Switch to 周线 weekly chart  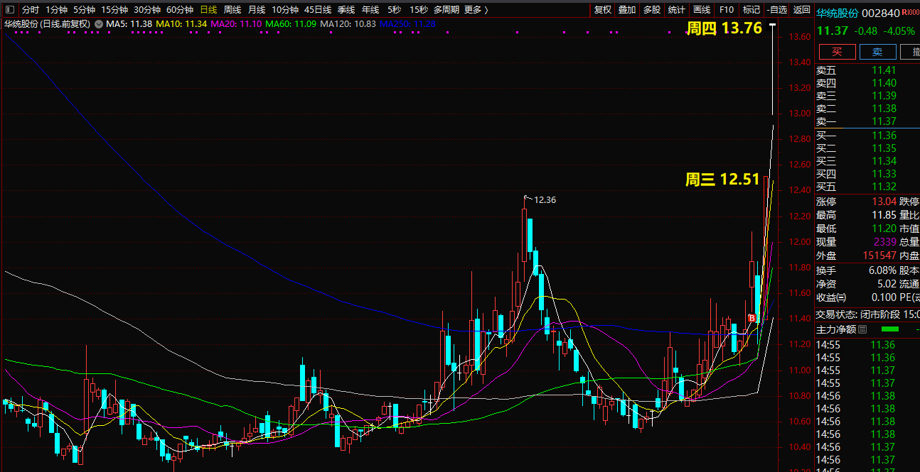click(232, 10)
